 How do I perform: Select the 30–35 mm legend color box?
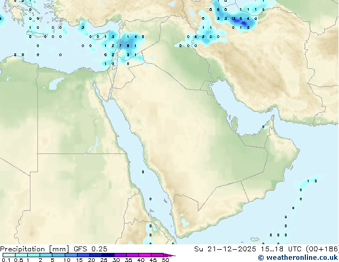tap(120, 255)
